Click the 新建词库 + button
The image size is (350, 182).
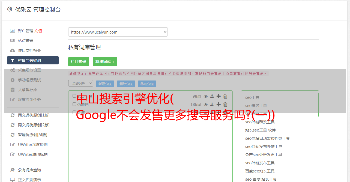(105, 62)
